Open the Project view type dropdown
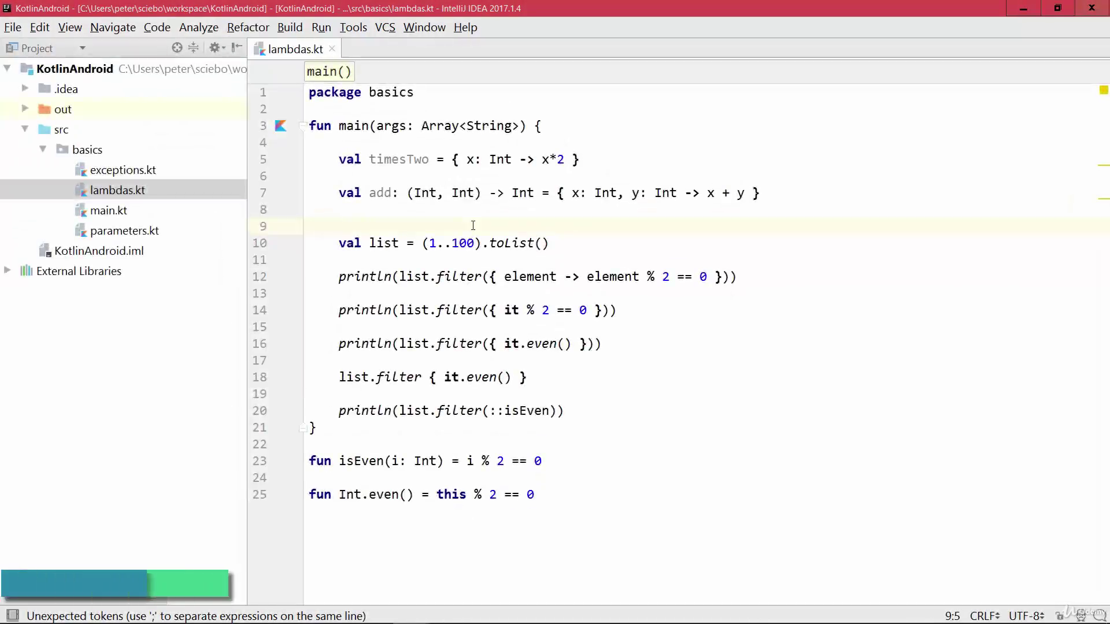 (83, 48)
